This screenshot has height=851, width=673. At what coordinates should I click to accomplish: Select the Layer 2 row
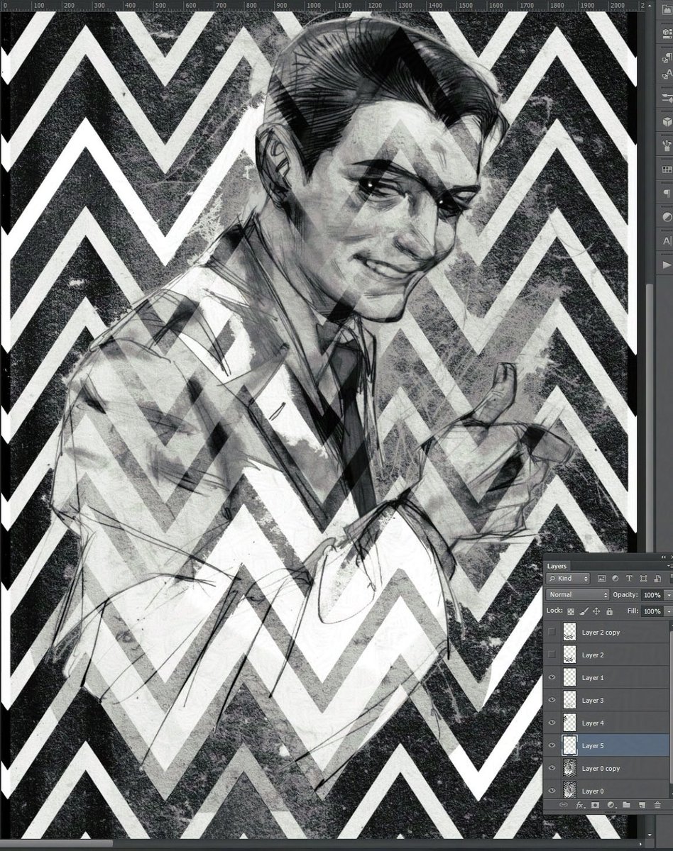coord(608,655)
